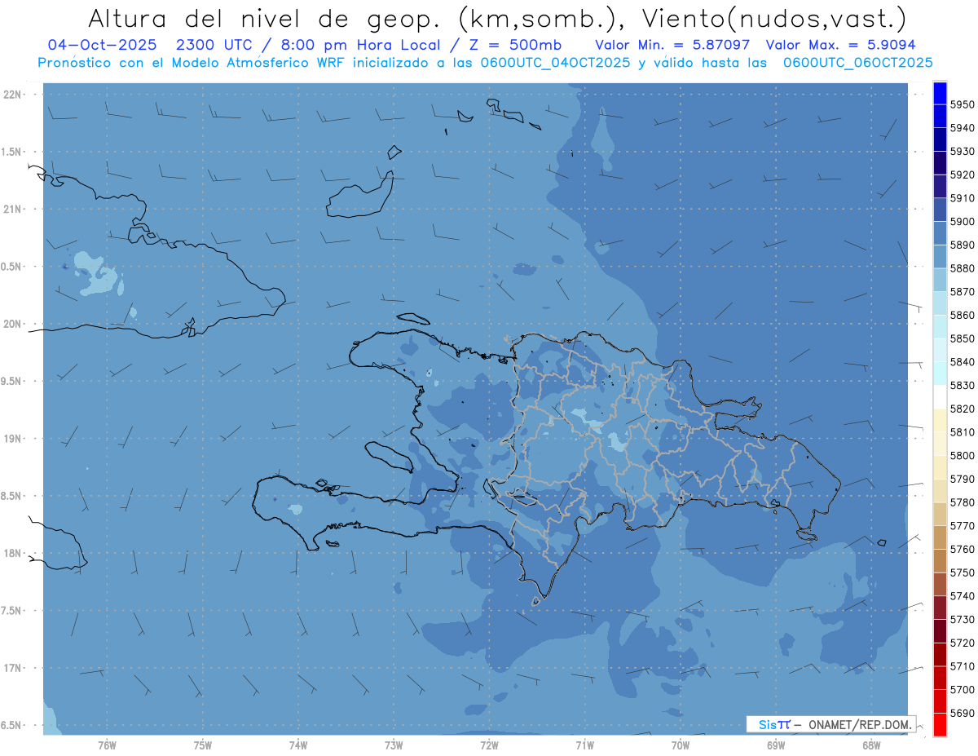Click the '20N' latitude label

pyautogui.click(x=12, y=324)
